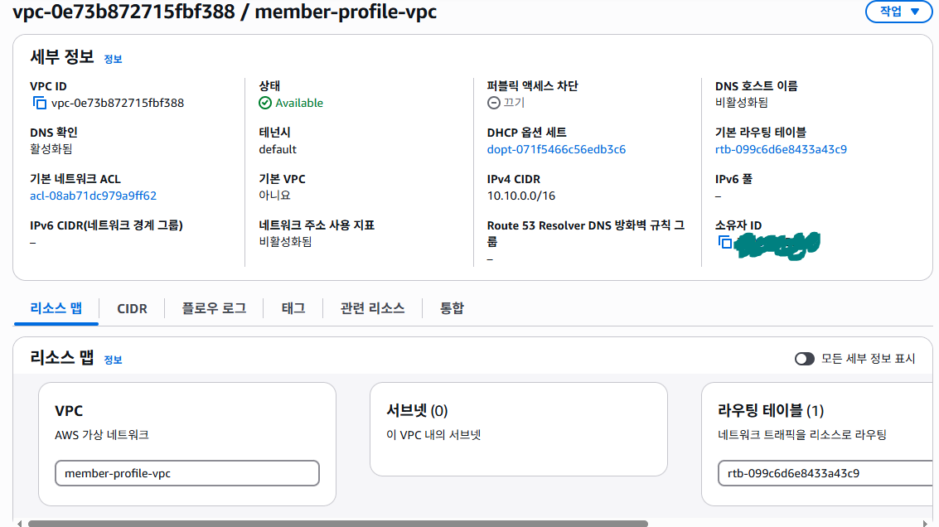939x527 pixels.
Task: Open the DHCP option set dopt-071f5466c56edb3c6 link
Action: click(556, 149)
